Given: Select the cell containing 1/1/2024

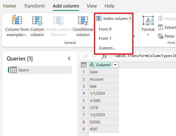Looking at the screenshot, I should pyautogui.click(x=103, y=93).
